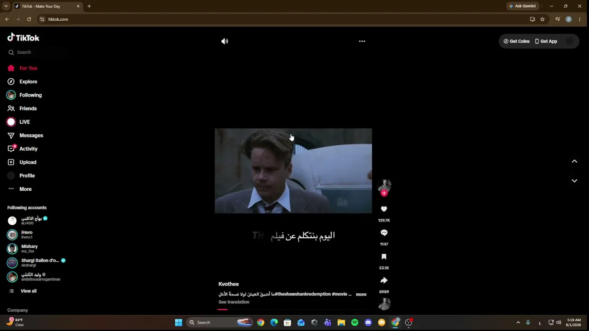Screen dimensions: 589x331
Task: Open Discord from the taskbar
Action: [x=368, y=323]
